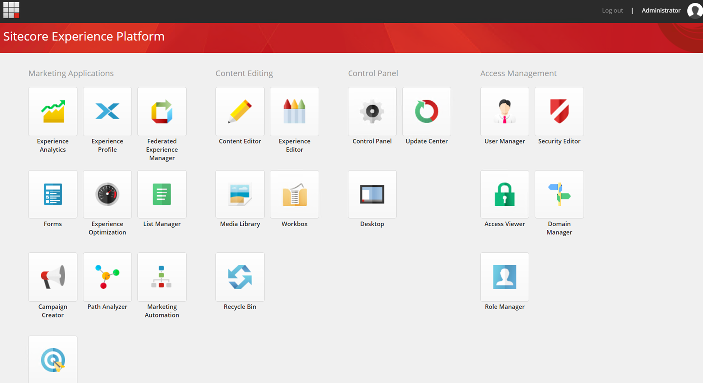Click the Sitecore launchpad grid logo
This screenshot has width=703, height=383.
(x=11, y=10)
